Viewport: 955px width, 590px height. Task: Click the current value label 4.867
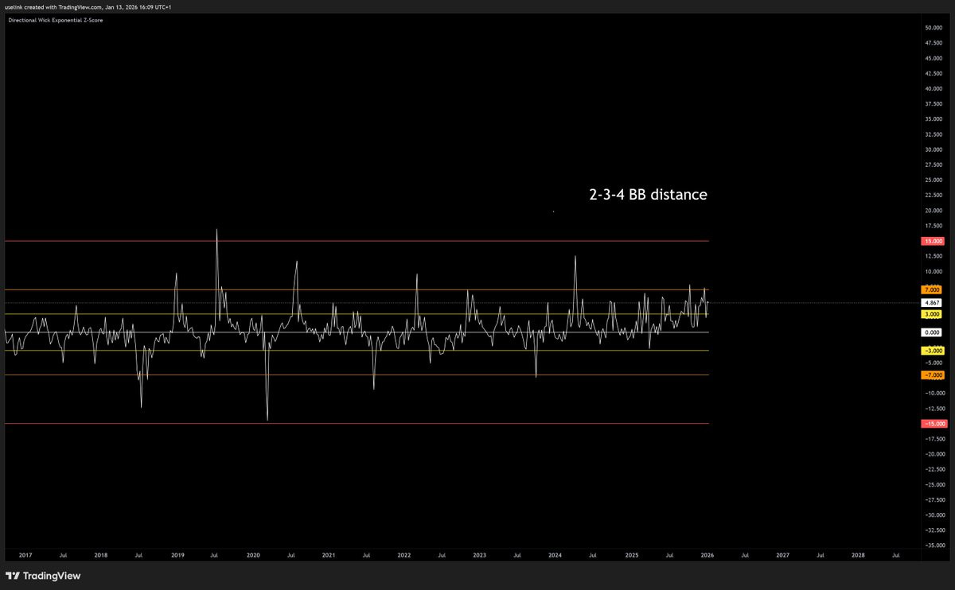pos(932,303)
